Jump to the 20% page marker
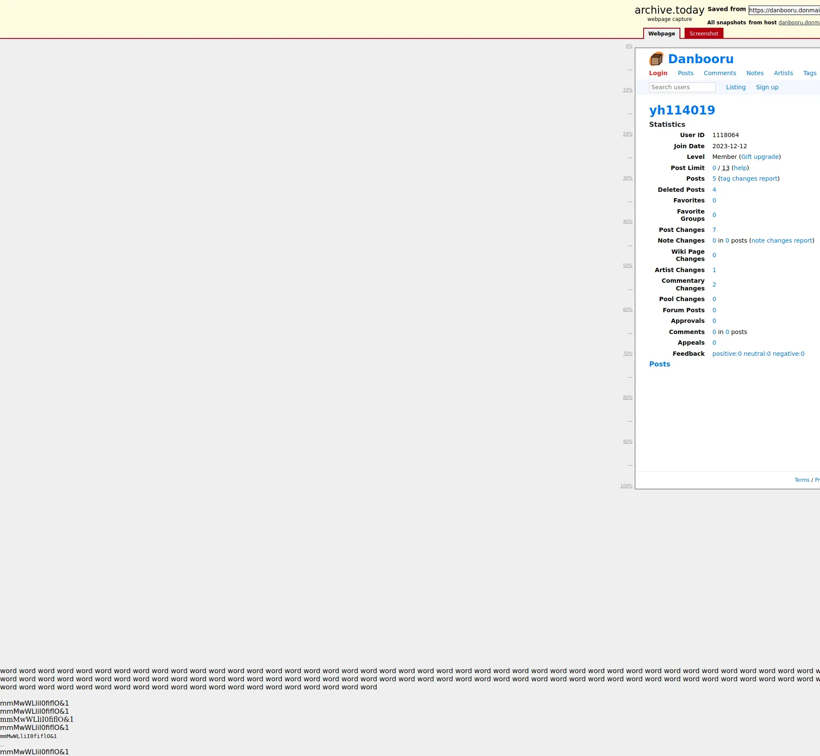Viewport: 820px width, 756px height. [627, 134]
